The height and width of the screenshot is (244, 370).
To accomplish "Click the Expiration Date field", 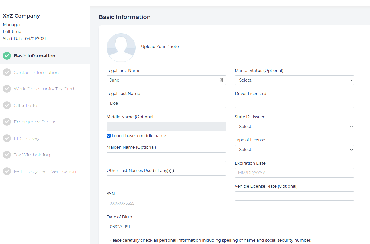I will 294,173.
